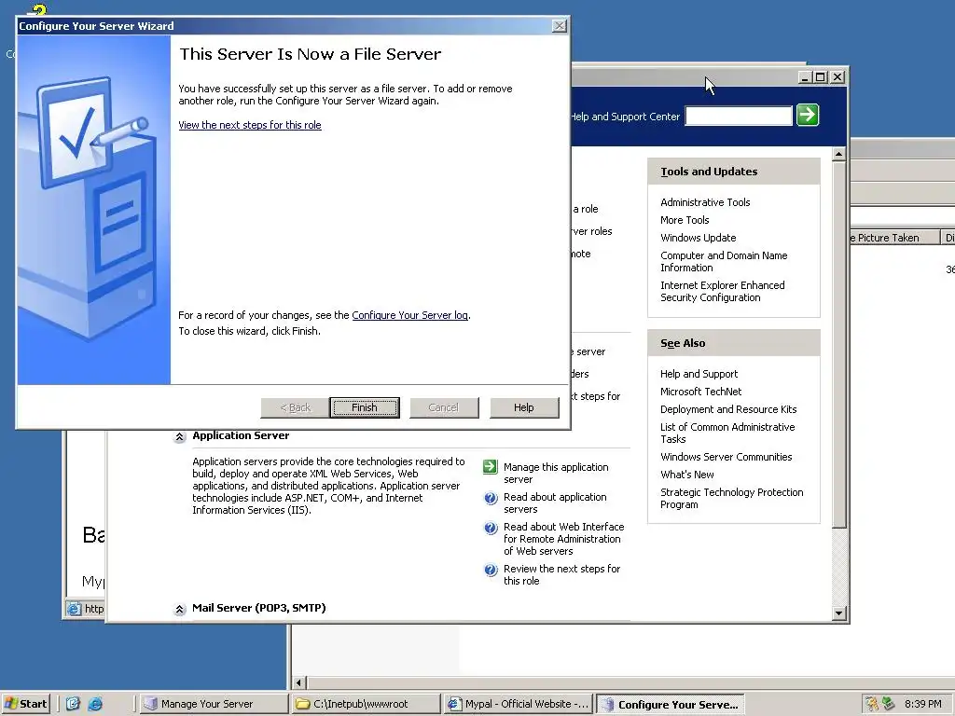The height and width of the screenshot is (716, 955).
Task: Click Manage Your Server scrollbar up arrow
Action: tap(838, 154)
